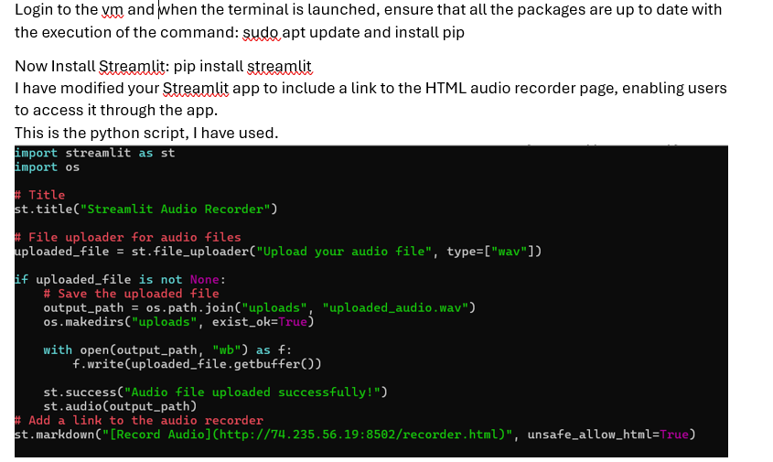Screen dimensions: 773x462
Task: Click "f.write(uploaded_file.getbuffer())" line
Action: point(197,364)
